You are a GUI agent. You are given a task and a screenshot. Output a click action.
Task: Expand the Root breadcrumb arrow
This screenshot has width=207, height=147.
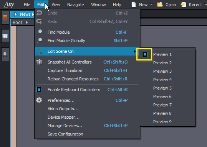point(26,23)
